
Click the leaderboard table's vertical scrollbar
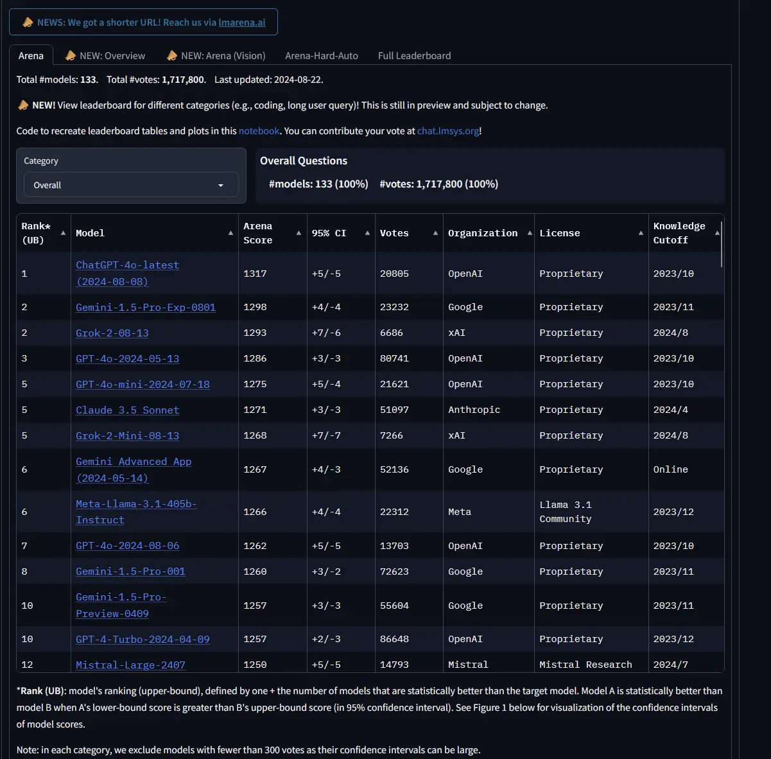coord(722,244)
